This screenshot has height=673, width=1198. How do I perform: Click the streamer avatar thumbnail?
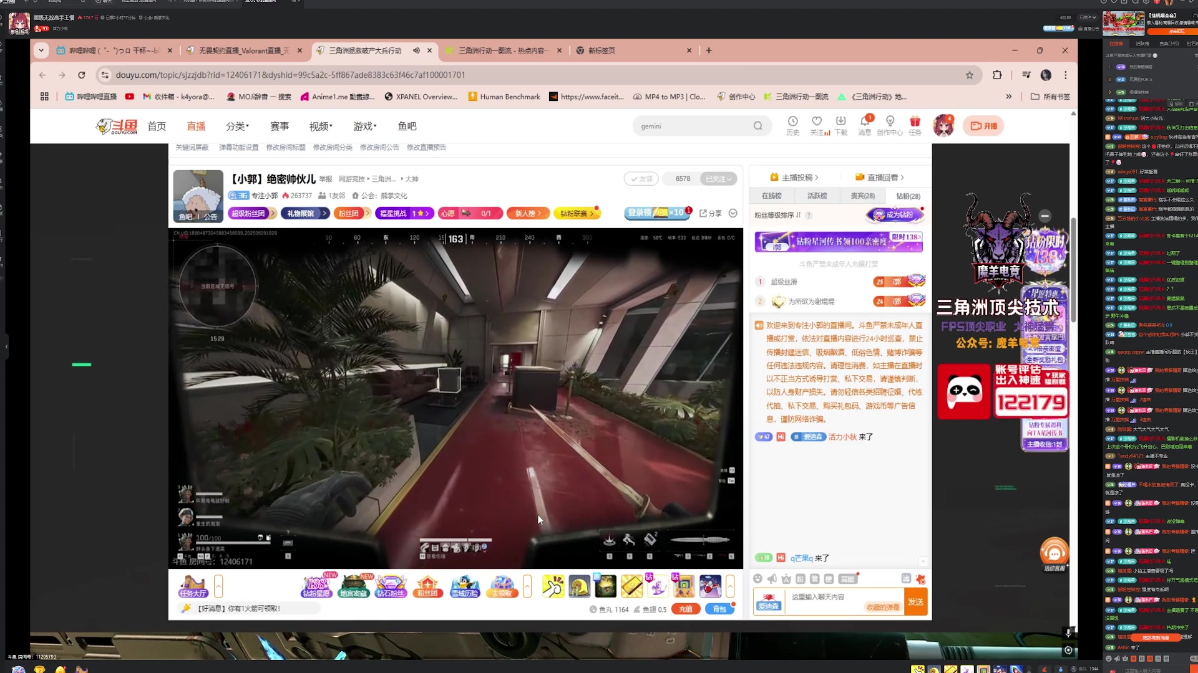coord(198,196)
